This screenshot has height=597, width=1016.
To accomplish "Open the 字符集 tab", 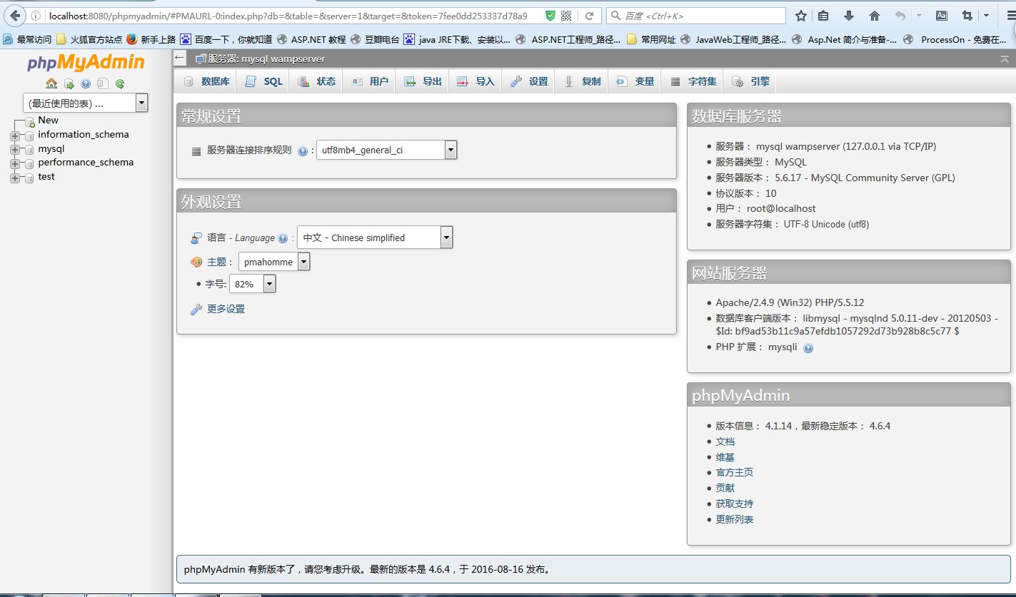I will click(x=693, y=81).
